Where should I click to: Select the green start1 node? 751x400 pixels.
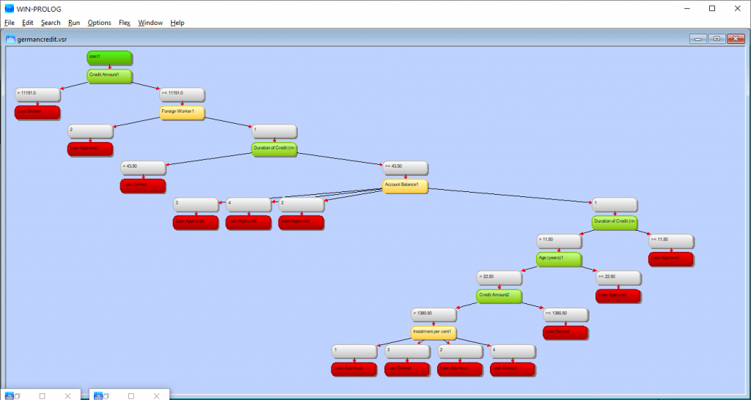tap(109, 57)
